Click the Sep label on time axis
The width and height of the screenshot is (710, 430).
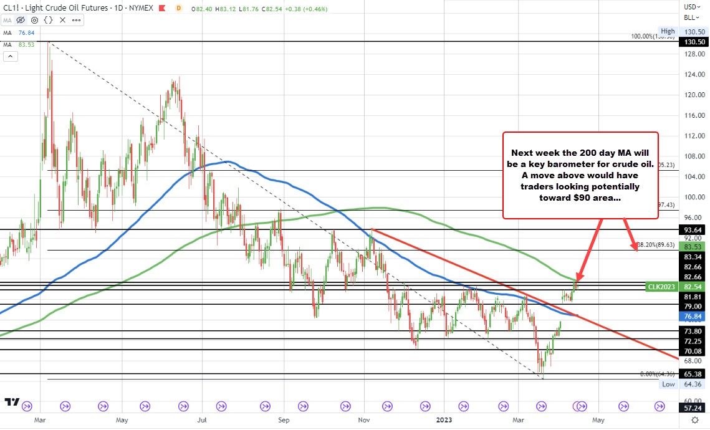pyautogui.click(x=284, y=420)
